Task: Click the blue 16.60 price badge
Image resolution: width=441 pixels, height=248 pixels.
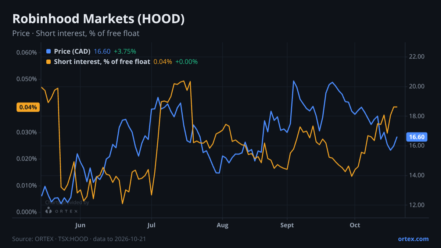Action: (417, 137)
